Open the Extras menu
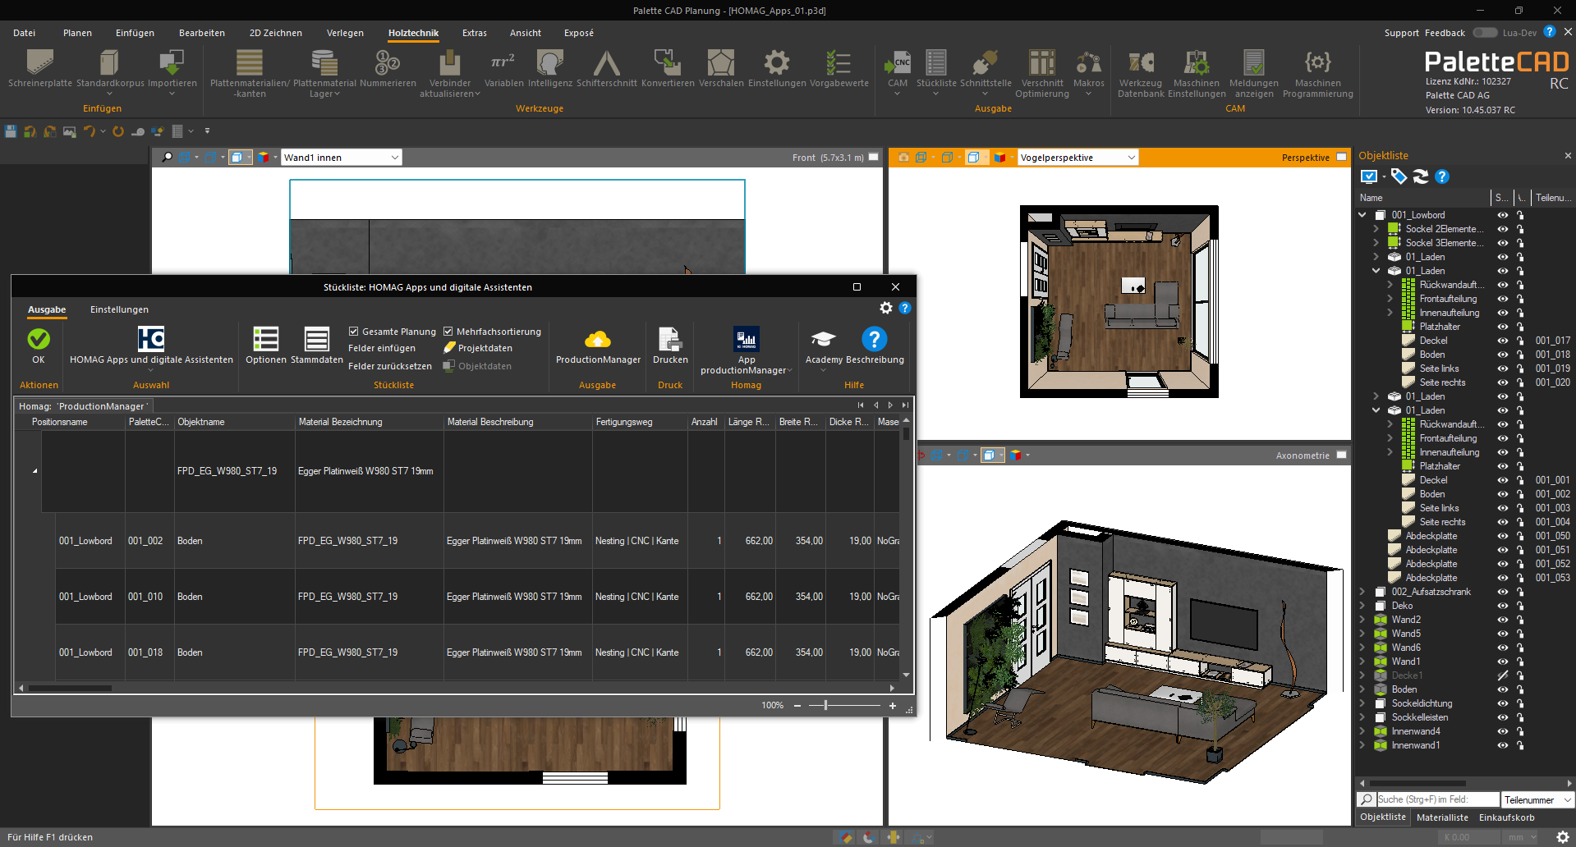Viewport: 1576px width, 847px height. click(474, 33)
